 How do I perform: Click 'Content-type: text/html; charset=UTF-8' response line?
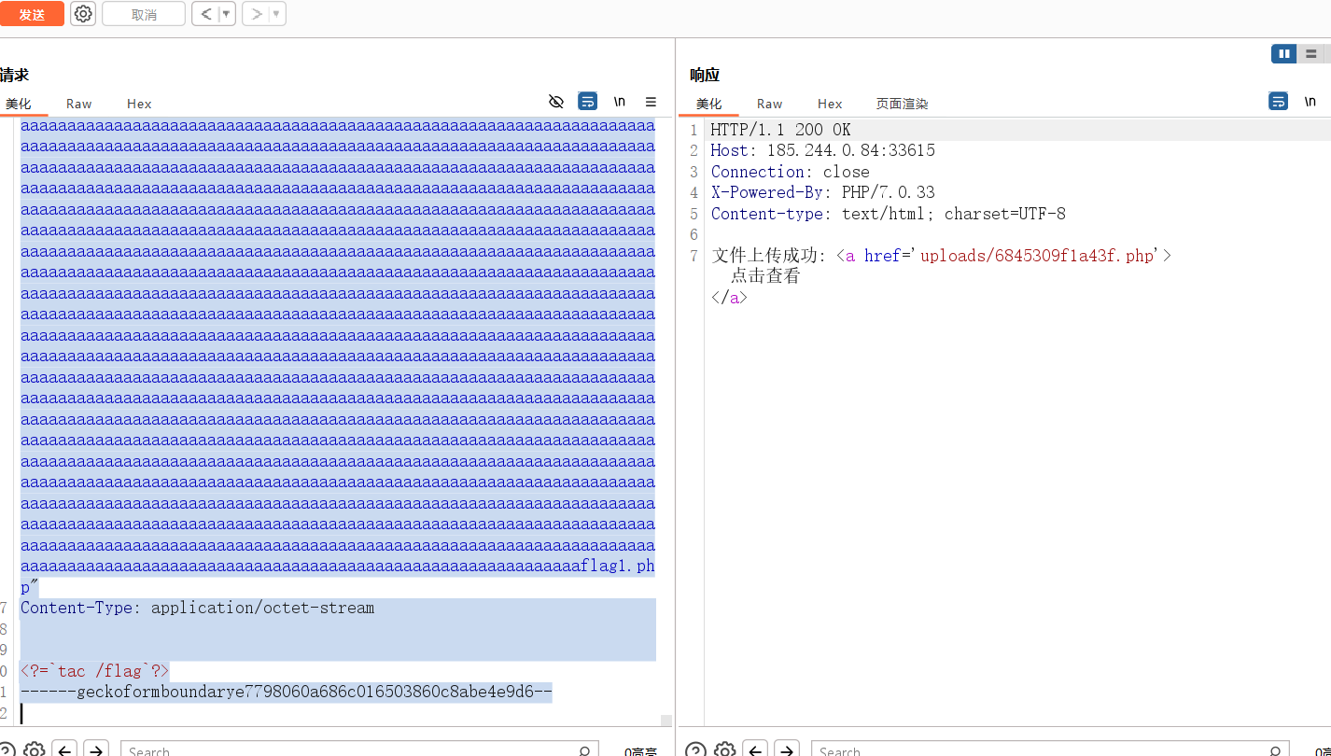pyautogui.click(x=888, y=214)
